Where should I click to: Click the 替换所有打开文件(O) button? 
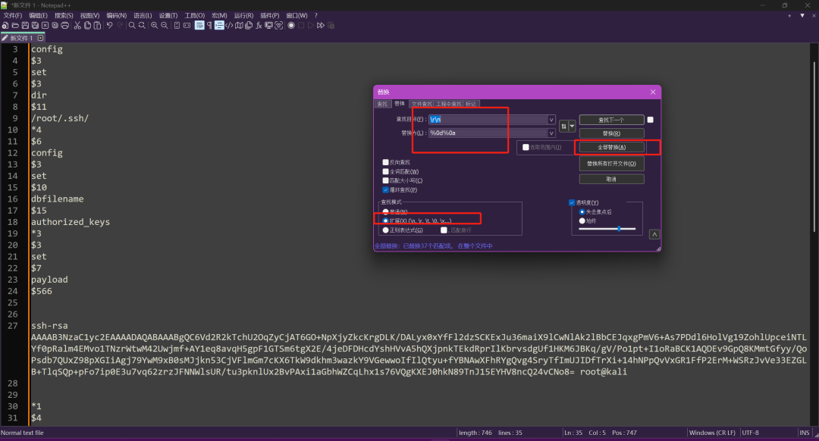(x=611, y=164)
